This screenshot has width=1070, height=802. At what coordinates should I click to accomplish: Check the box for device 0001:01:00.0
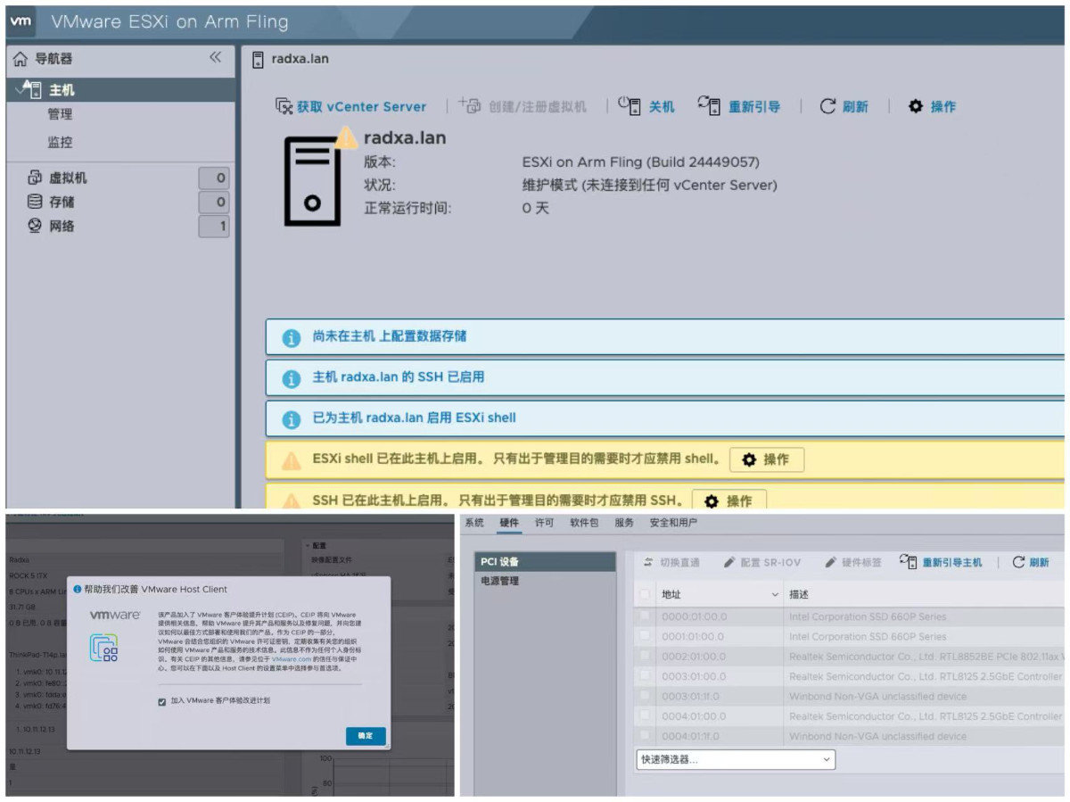coord(646,636)
